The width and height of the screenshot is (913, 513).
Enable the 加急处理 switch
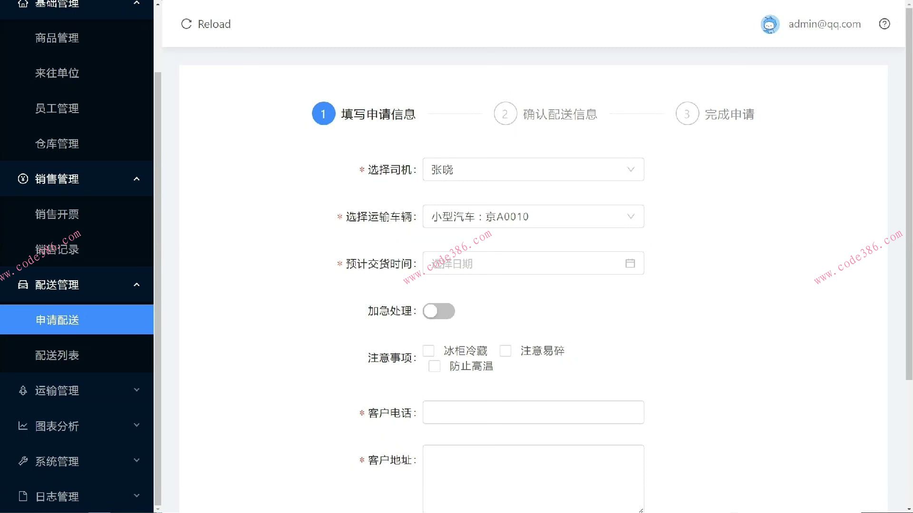[x=438, y=311]
